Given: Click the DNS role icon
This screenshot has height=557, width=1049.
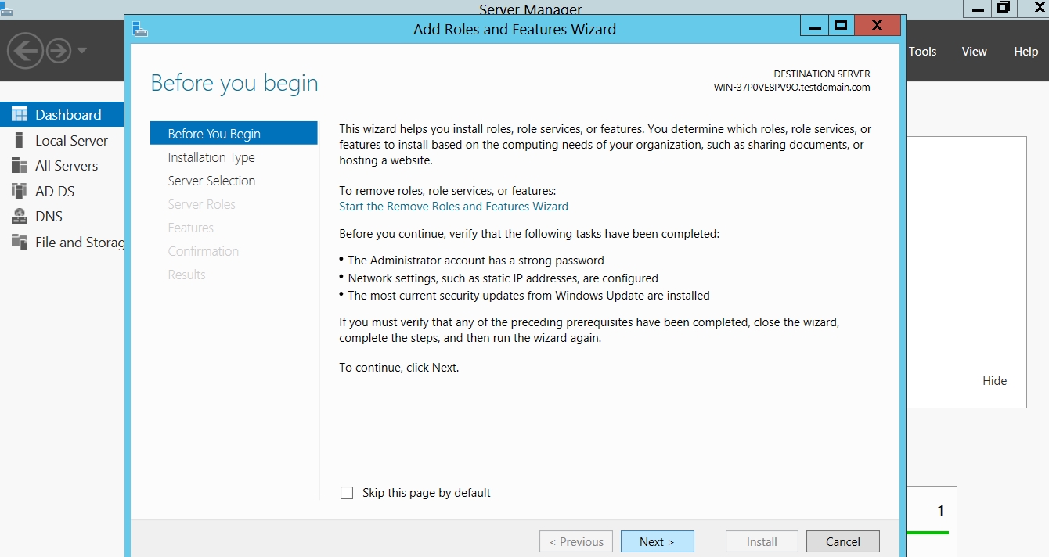Looking at the screenshot, I should pyautogui.click(x=20, y=217).
